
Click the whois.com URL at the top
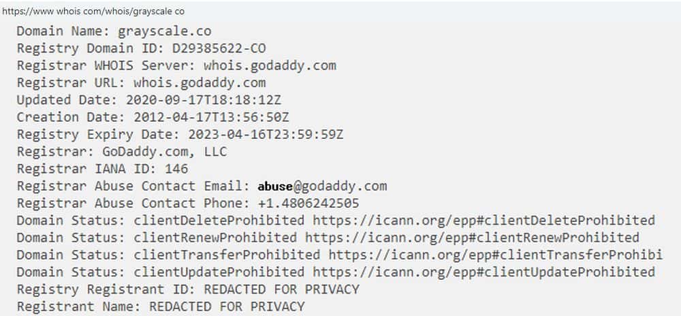[x=93, y=12]
